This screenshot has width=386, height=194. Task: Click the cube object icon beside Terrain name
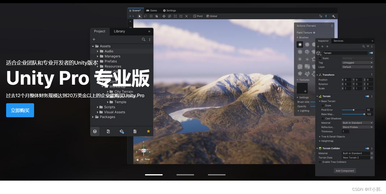(x=318, y=53)
